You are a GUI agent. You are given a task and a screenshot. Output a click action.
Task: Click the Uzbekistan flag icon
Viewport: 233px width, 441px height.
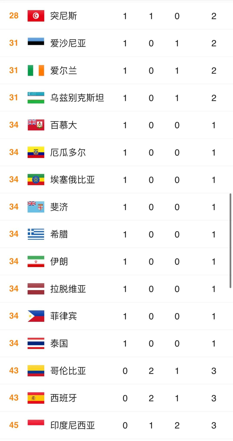tap(36, 98)
